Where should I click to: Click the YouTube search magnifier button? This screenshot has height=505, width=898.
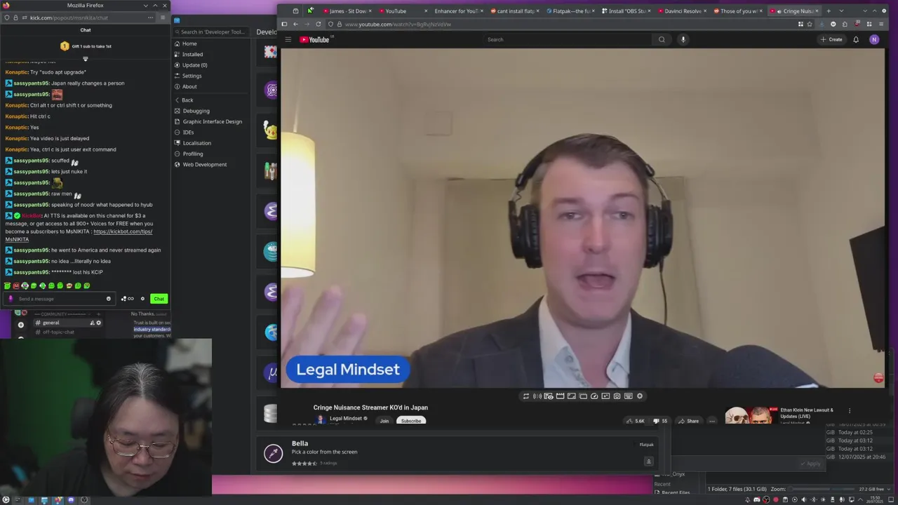(662, 39)
